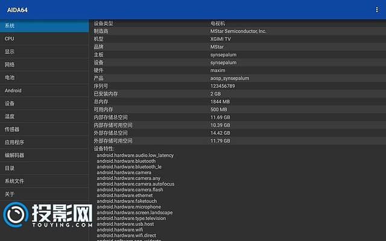
Task: Open the 目录 section
Action: (44, 168)
